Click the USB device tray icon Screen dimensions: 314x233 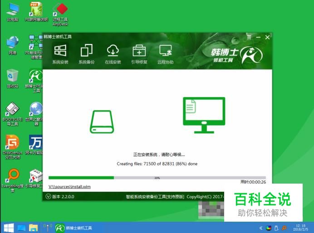tap(276, 228)
